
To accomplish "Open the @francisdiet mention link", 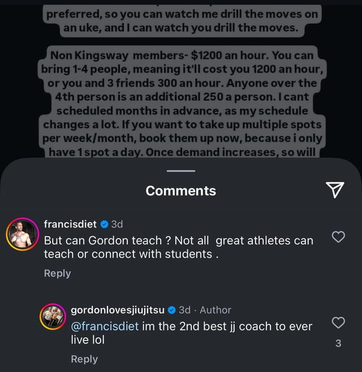I will coord(105,326).
